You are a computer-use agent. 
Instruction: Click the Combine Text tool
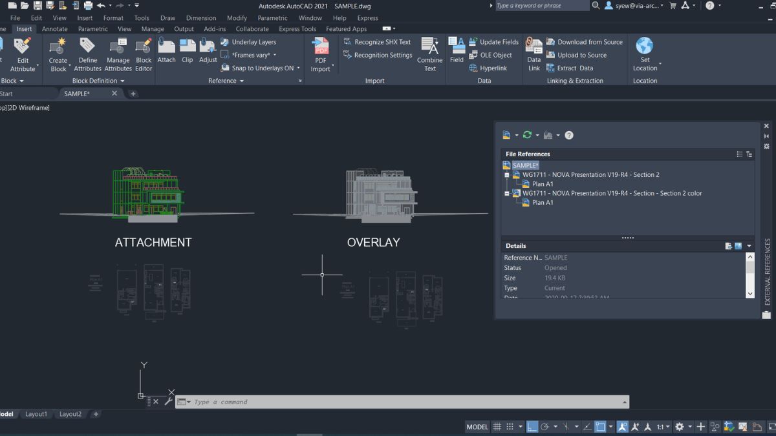(x=429, y=54)
